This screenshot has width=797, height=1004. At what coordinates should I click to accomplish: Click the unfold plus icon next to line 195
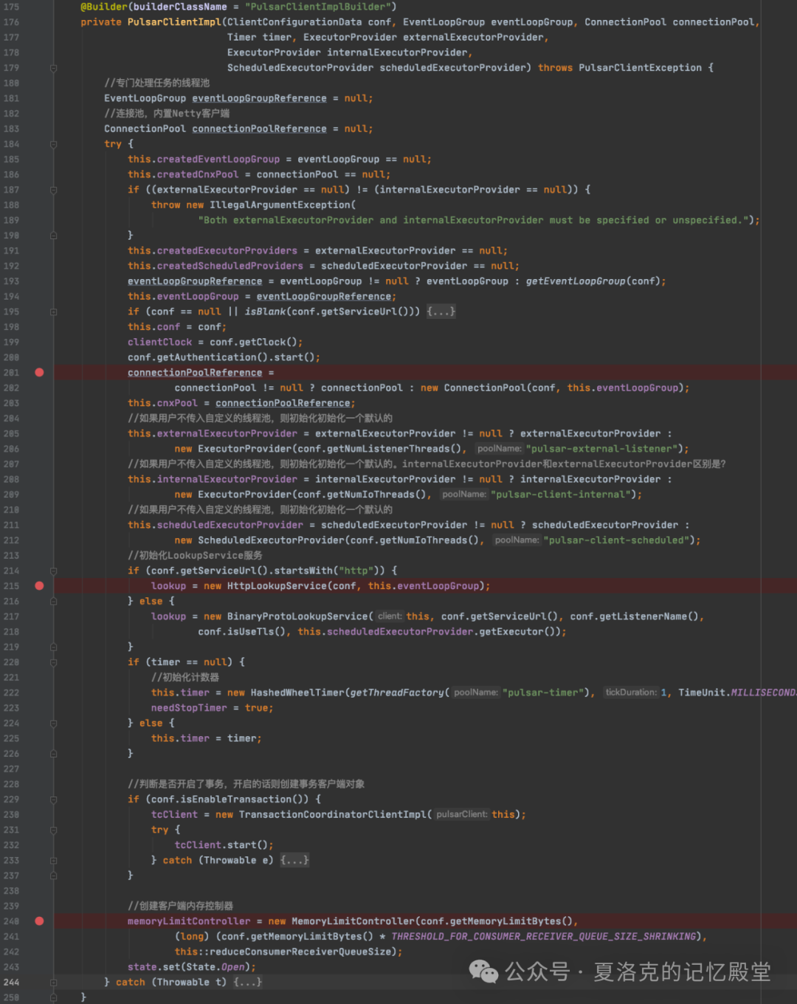52,311
